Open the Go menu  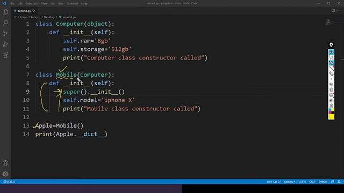tap(53, 4)
